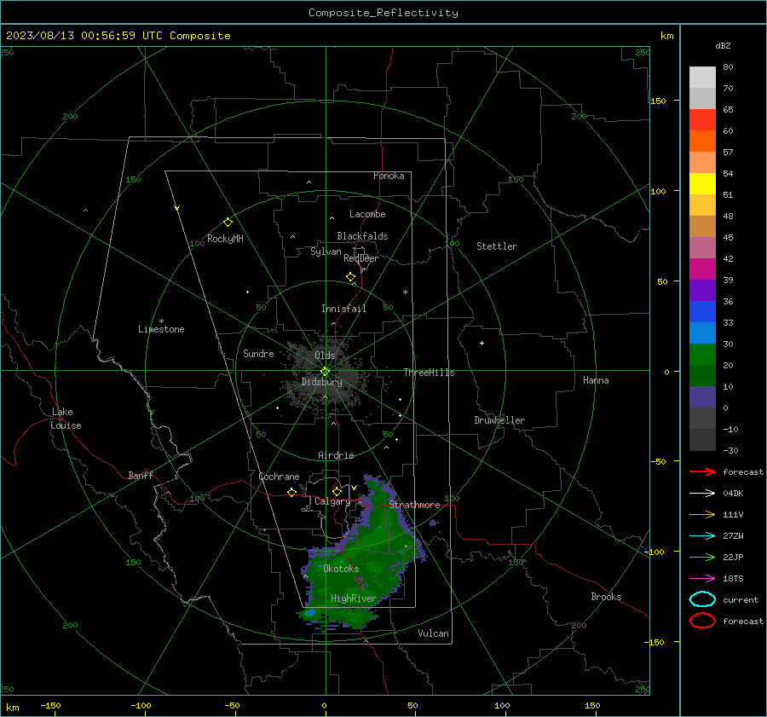The height and width of the screenshot is (717, 767).
Task: Click the dBZ legend heading
Action: point(723,45)
